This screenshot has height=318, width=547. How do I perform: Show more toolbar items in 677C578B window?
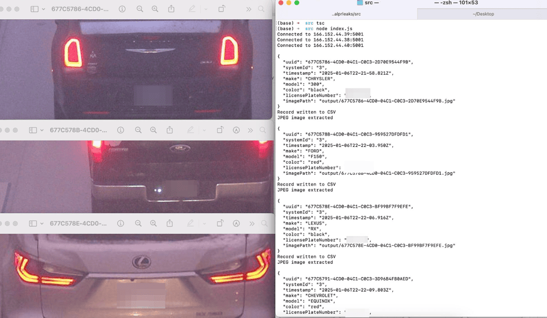[x=250, y=130]
